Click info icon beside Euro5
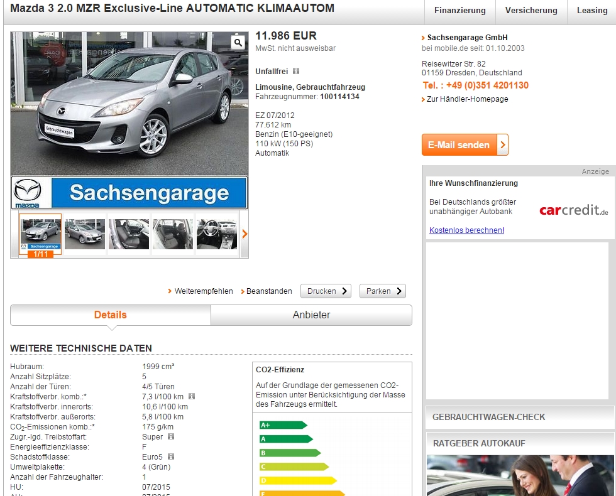 tap(171, 457)
